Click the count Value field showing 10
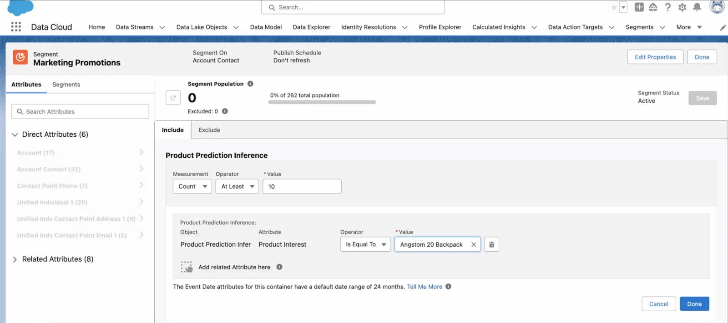The image size is (728, 323). pos(302,186)
